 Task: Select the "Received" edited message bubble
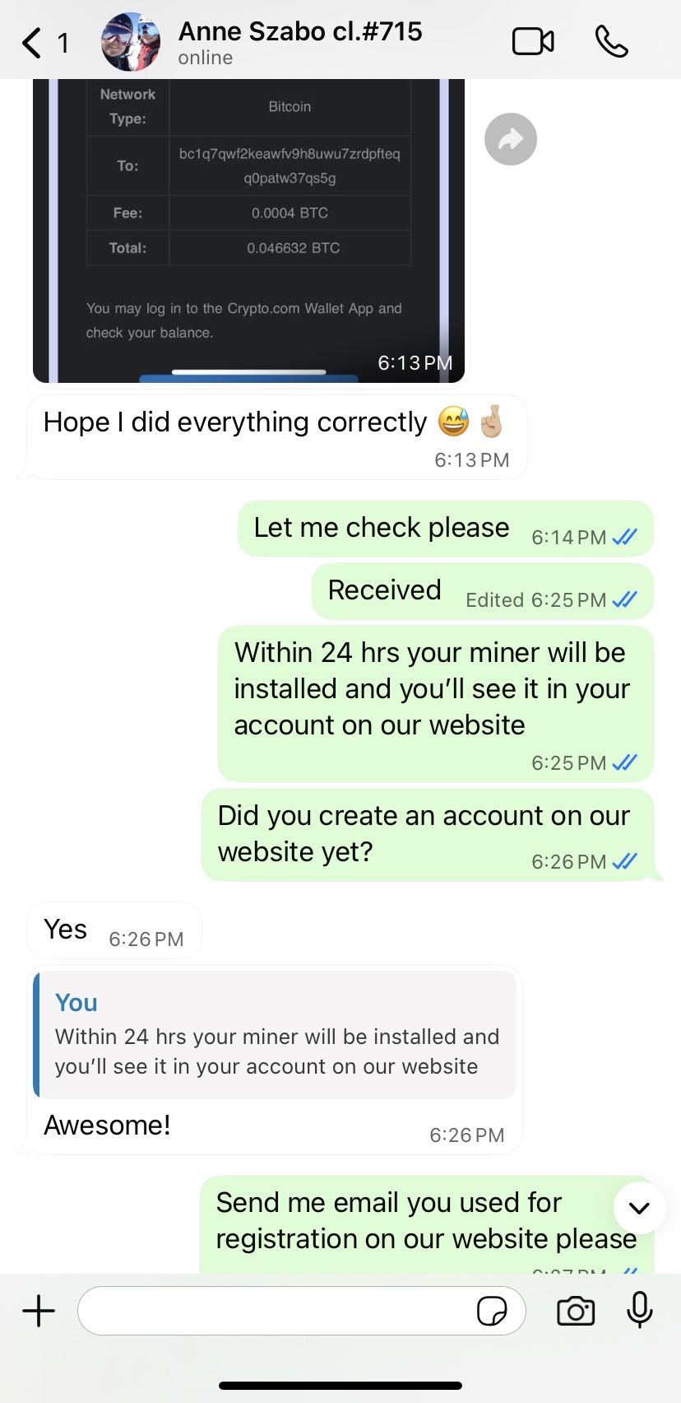point(483,590)
